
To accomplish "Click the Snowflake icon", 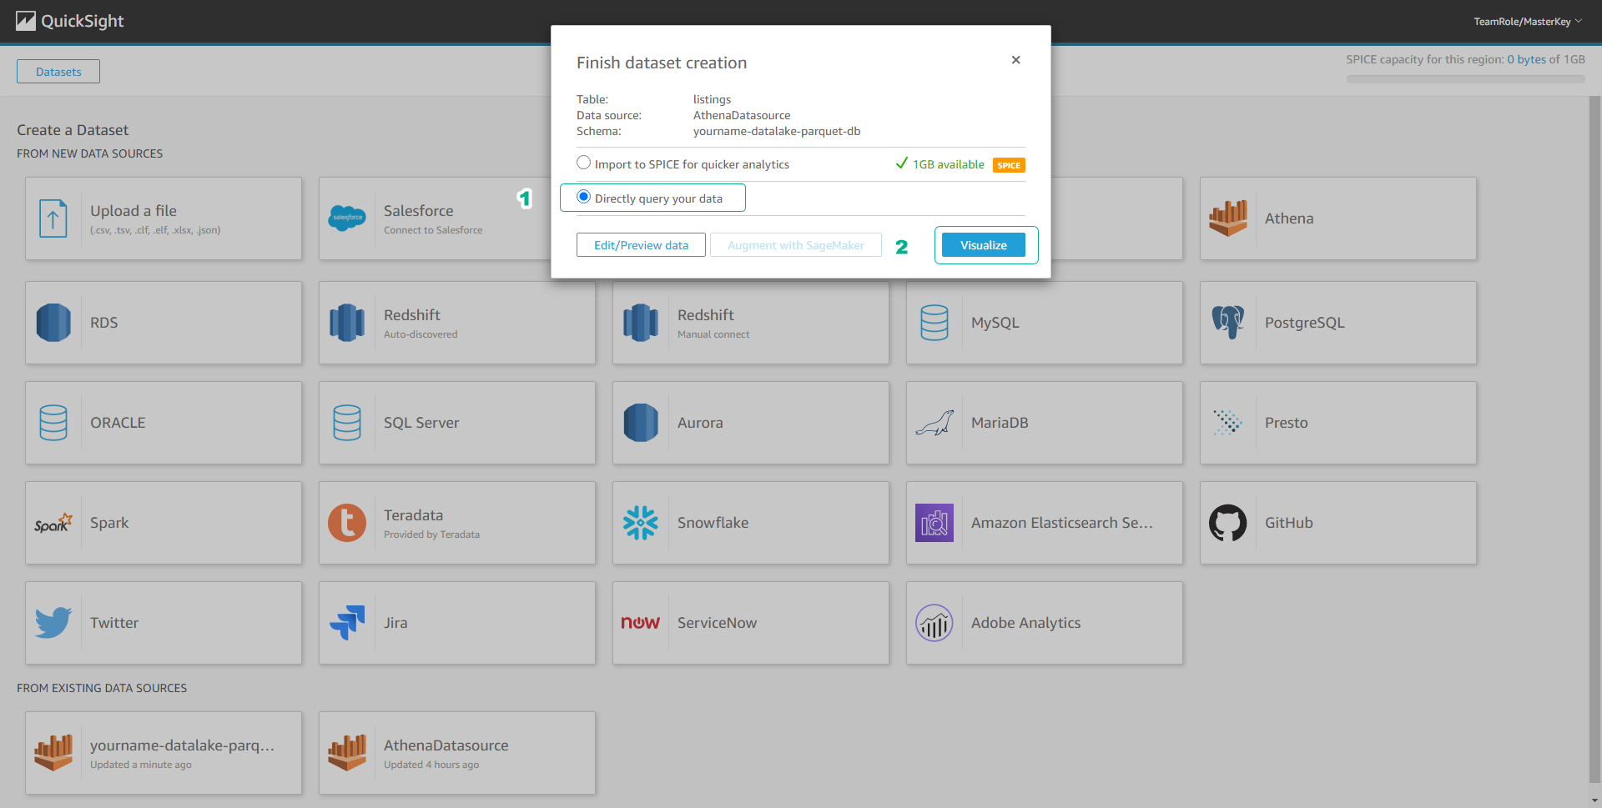I will (x=641, y=523).
